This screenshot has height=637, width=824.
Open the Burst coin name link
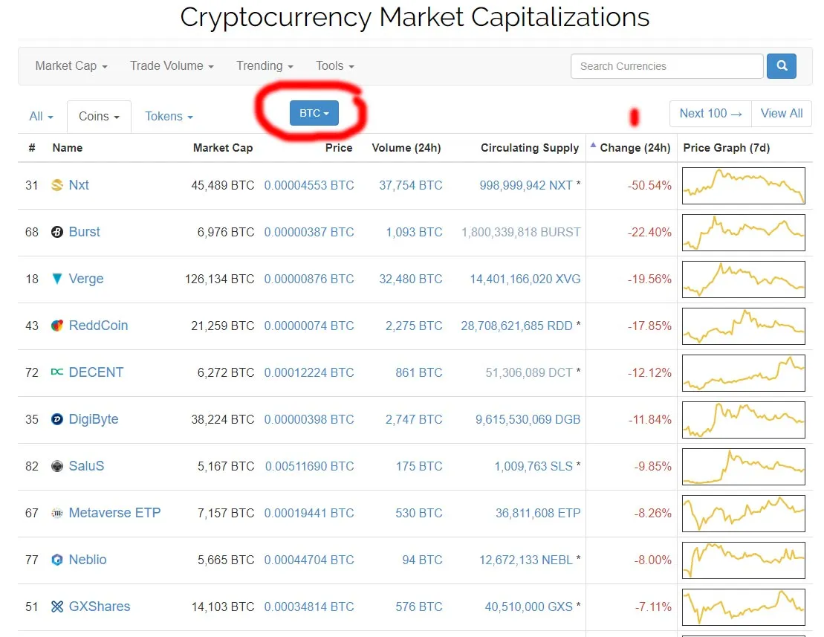84,232
